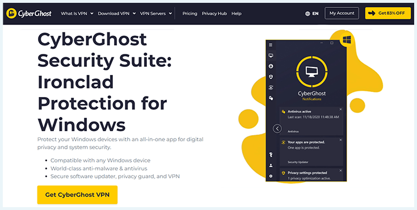
Task: Click the icon beside Antivirus active
Action: click(x=284, y=112)
